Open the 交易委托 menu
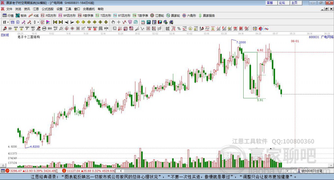Screen dimensions: 334x180 tap(89, 9)
